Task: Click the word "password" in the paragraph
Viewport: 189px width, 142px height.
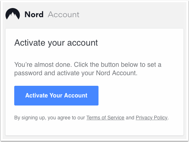Action: tap(28, 73)
